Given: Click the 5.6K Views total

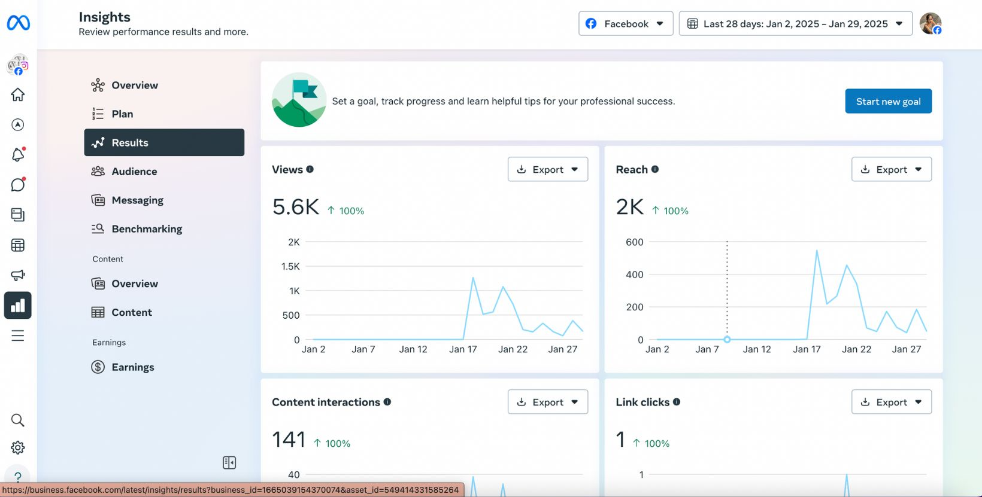Looking at the screenshot, I should pos(296,207).
